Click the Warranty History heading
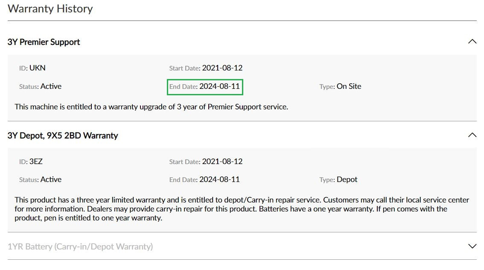484x270 pixels. click(x=50, y=9)
